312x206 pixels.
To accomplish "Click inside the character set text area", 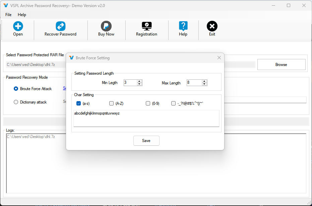I will coord(146,118).
